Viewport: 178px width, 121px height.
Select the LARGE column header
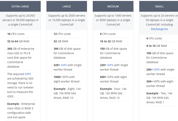pyautogui.click(x=66, y=6)
